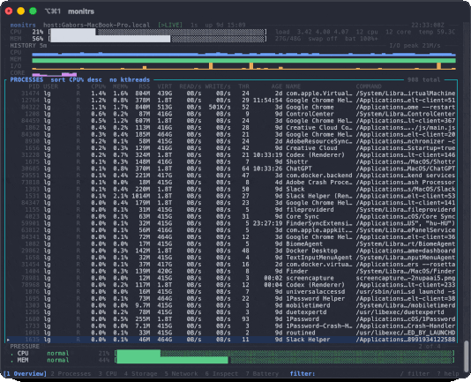Click the monitrs window title
471x382 pixels.
[x=81, y=11]
